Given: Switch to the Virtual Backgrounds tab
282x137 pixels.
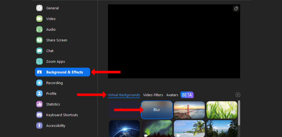Looking at the screenshot, I should (x=124, y=95).
